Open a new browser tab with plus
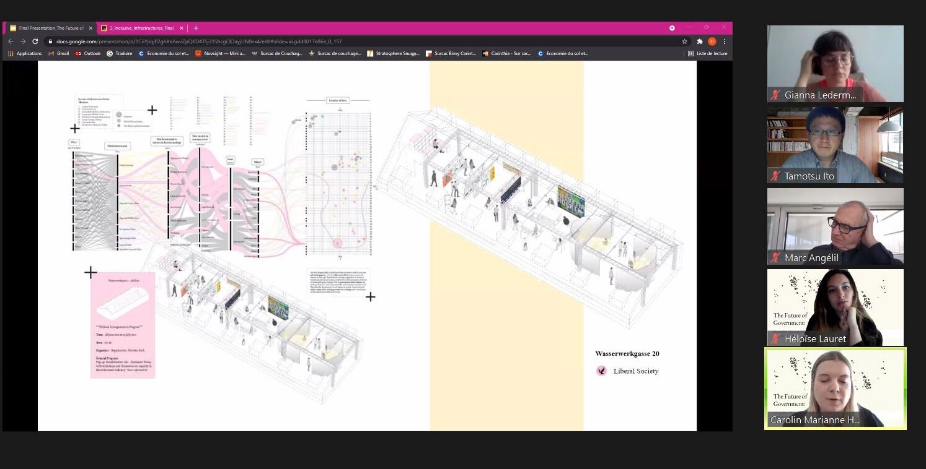Screen dimensions: 926x469 (x=196, y=28)
